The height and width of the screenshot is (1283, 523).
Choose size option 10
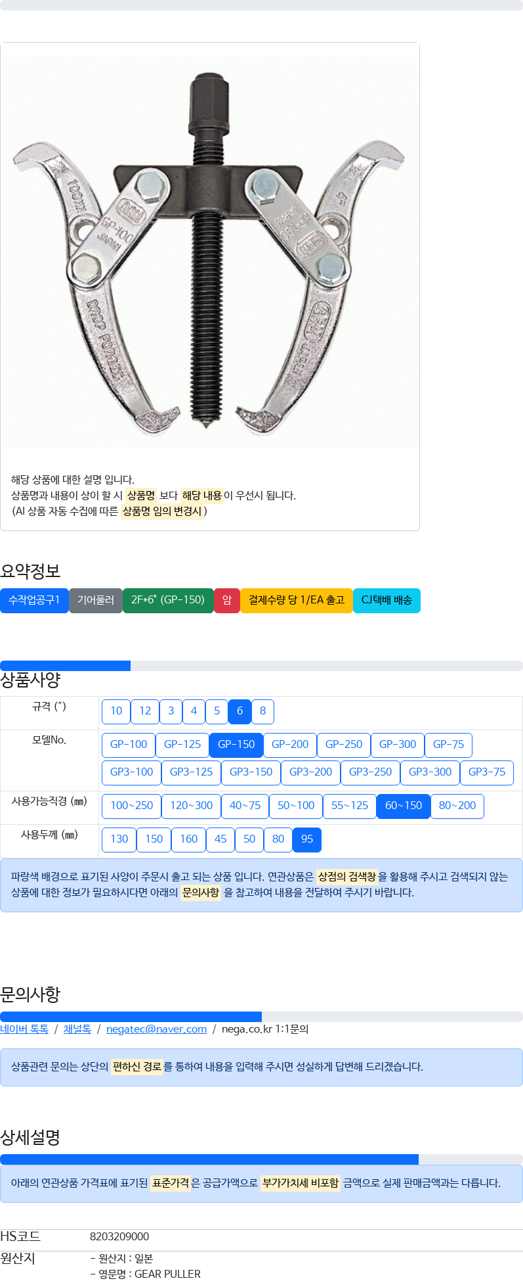click(x=116, y=711)
